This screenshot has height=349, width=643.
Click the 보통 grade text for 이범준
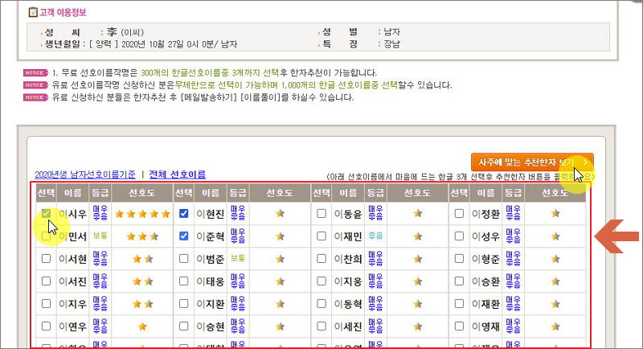pos(238,258)
